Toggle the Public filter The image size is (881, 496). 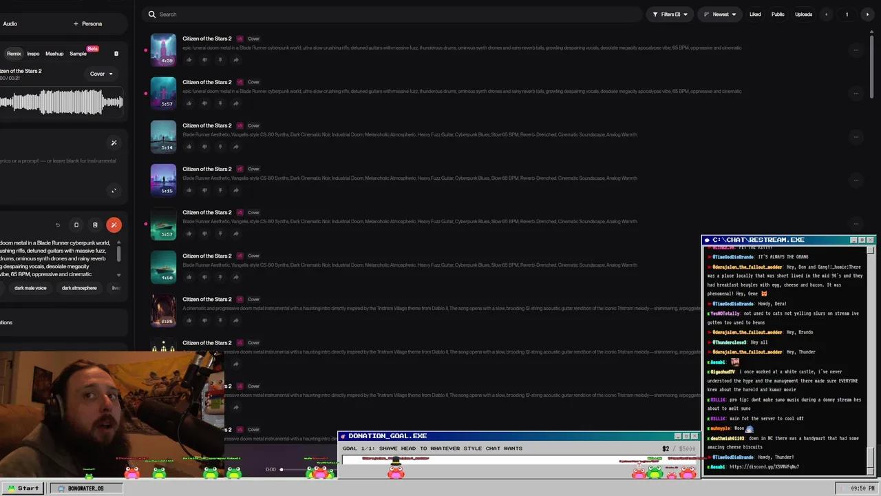click(778, 14)
